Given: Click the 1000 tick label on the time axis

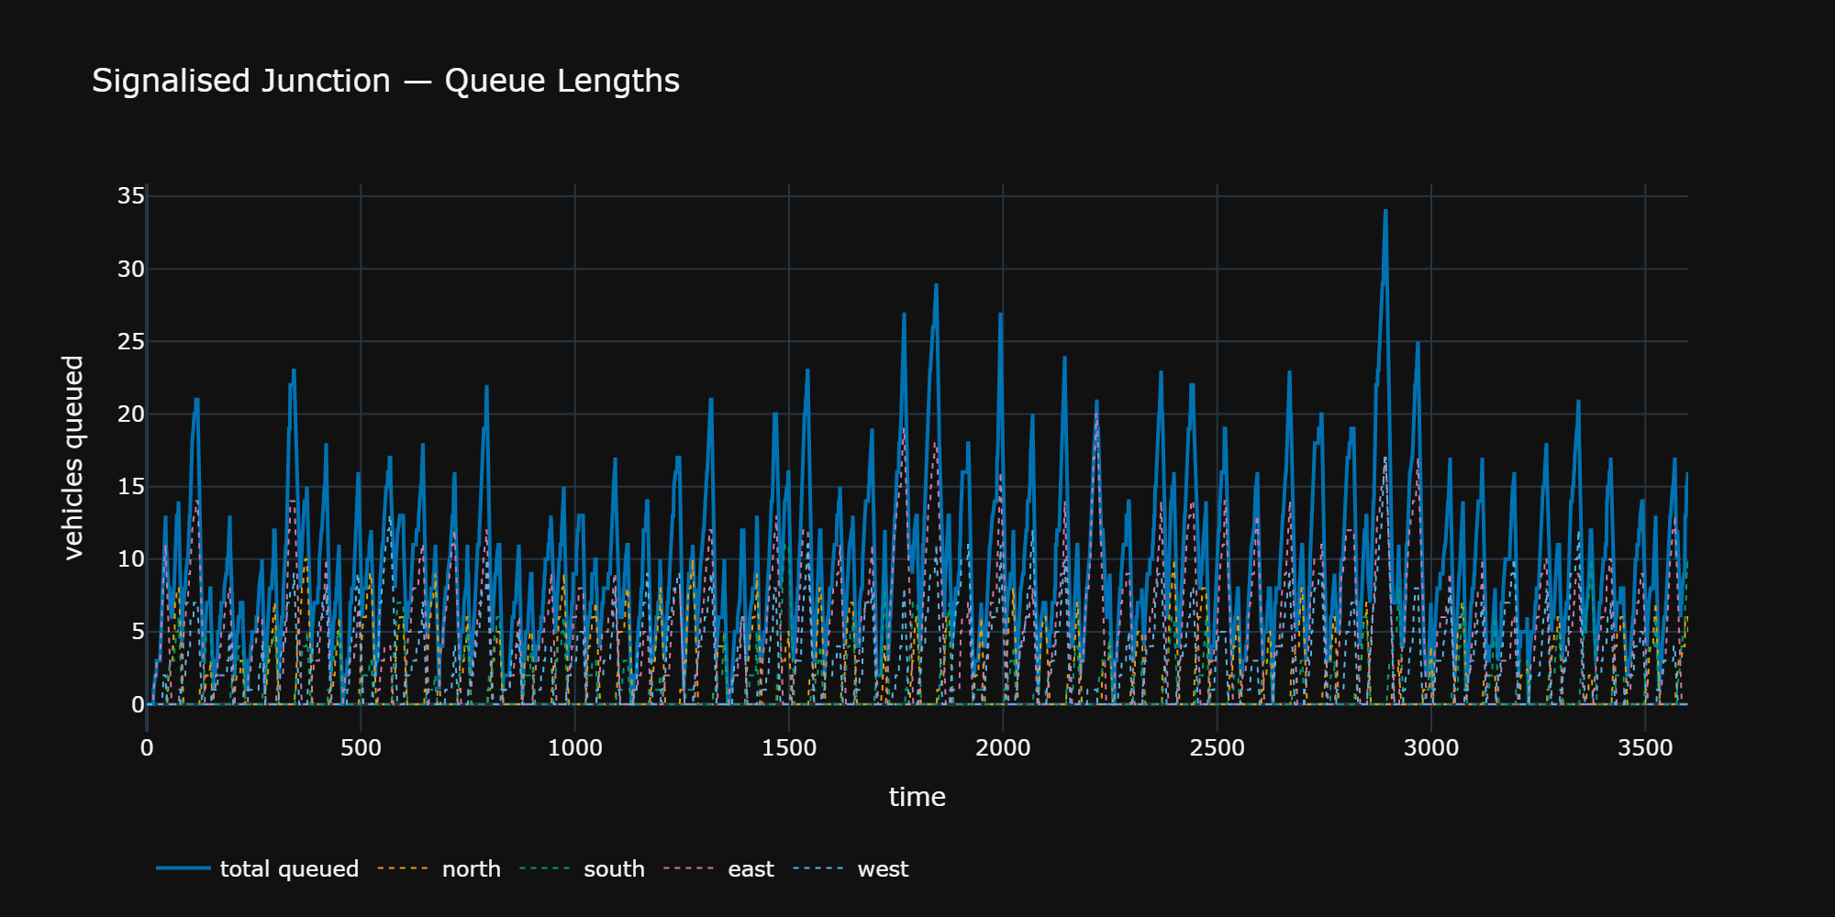Looking at the screenshot, I should point(575,748).
